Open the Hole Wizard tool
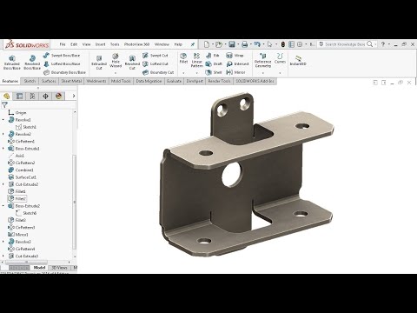417x313 pixels. click(116, 60)
